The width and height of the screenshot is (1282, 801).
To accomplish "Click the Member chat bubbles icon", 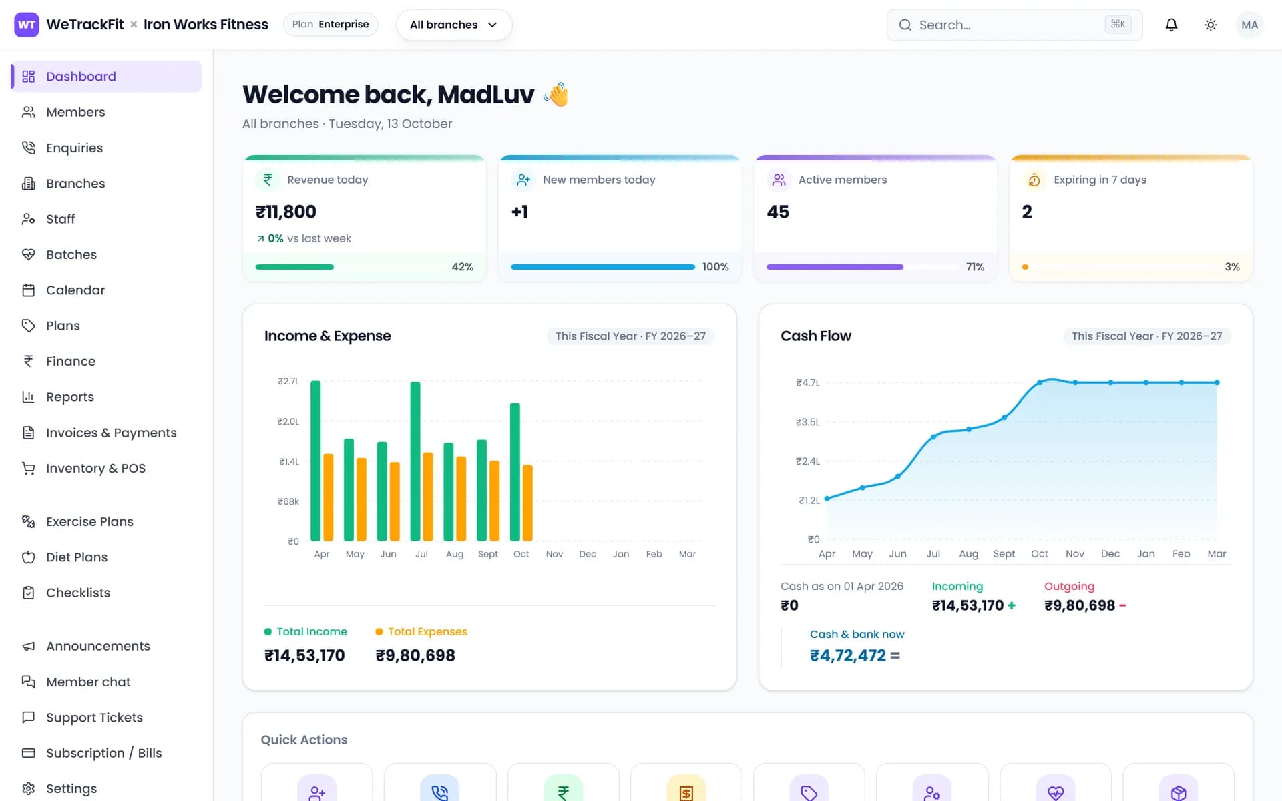I will (x=28, y=682).
